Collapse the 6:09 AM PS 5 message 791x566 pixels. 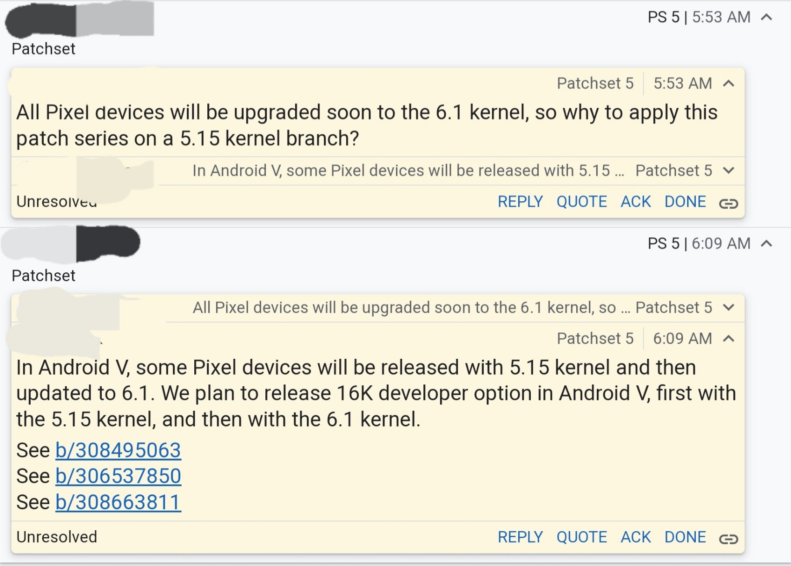pyautogui.click(x=766, y=244)
